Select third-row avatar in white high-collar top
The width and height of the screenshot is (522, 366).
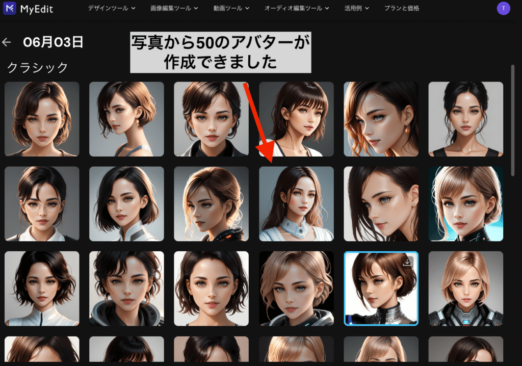(x=42, y=289)
